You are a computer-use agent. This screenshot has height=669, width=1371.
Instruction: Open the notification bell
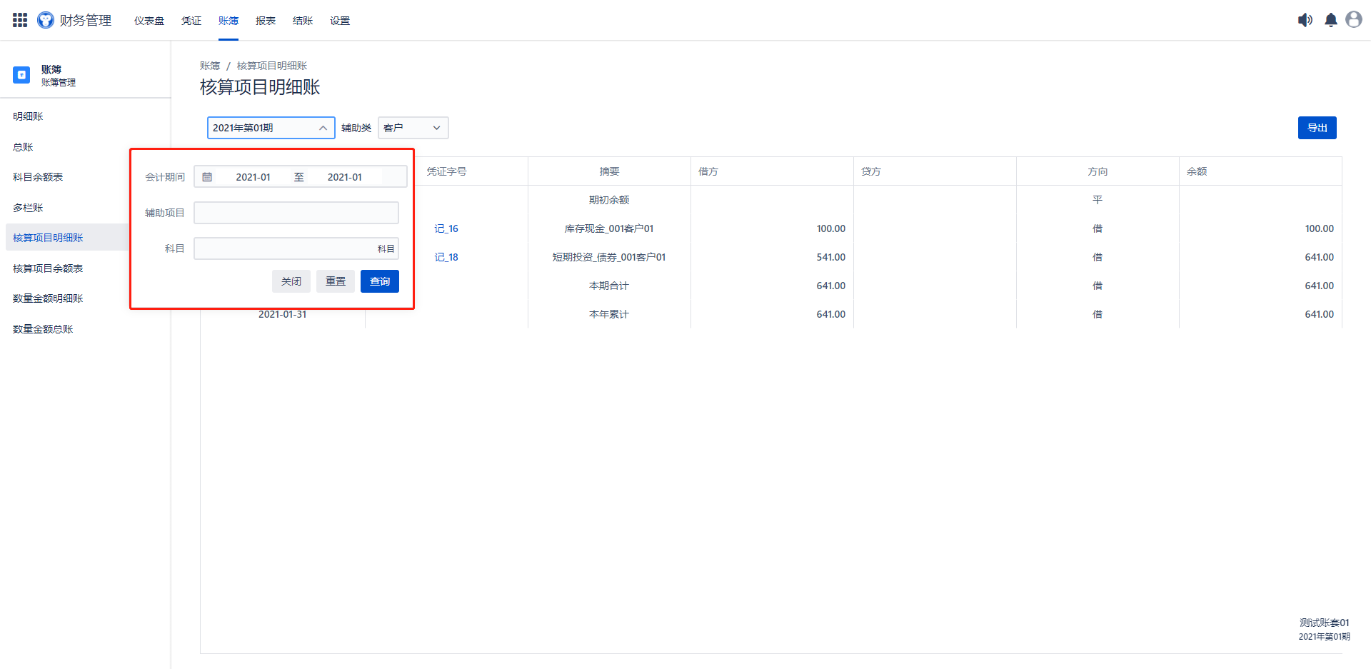(x=1330, y=20)
